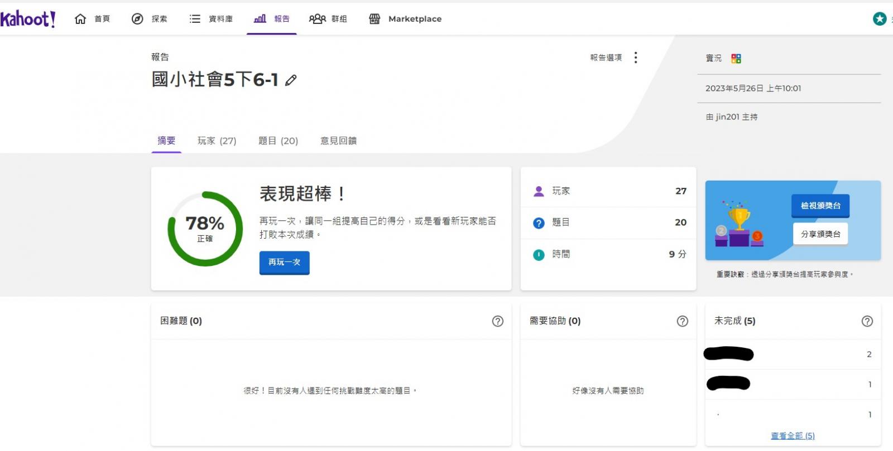Open the 資料庫 library
The image size is (893, 451).
pyautogui.click(x=211, y=19)
